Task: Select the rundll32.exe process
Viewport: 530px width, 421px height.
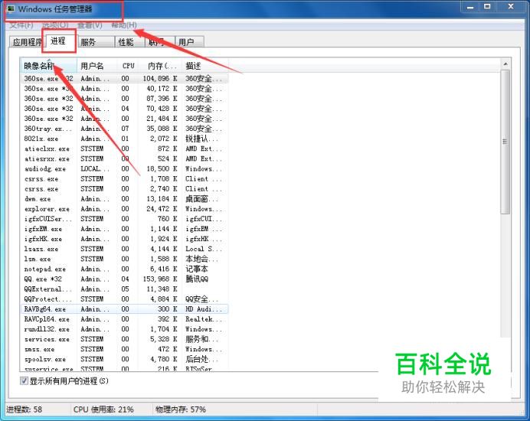Action: coord(124,329)
